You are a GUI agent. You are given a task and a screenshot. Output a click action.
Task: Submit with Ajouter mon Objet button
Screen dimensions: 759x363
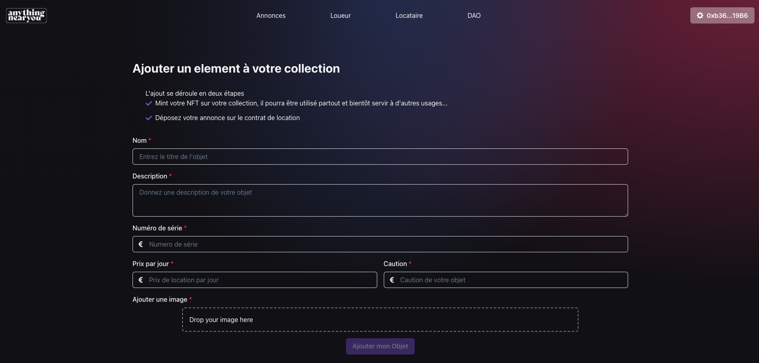tap(380, 346)
